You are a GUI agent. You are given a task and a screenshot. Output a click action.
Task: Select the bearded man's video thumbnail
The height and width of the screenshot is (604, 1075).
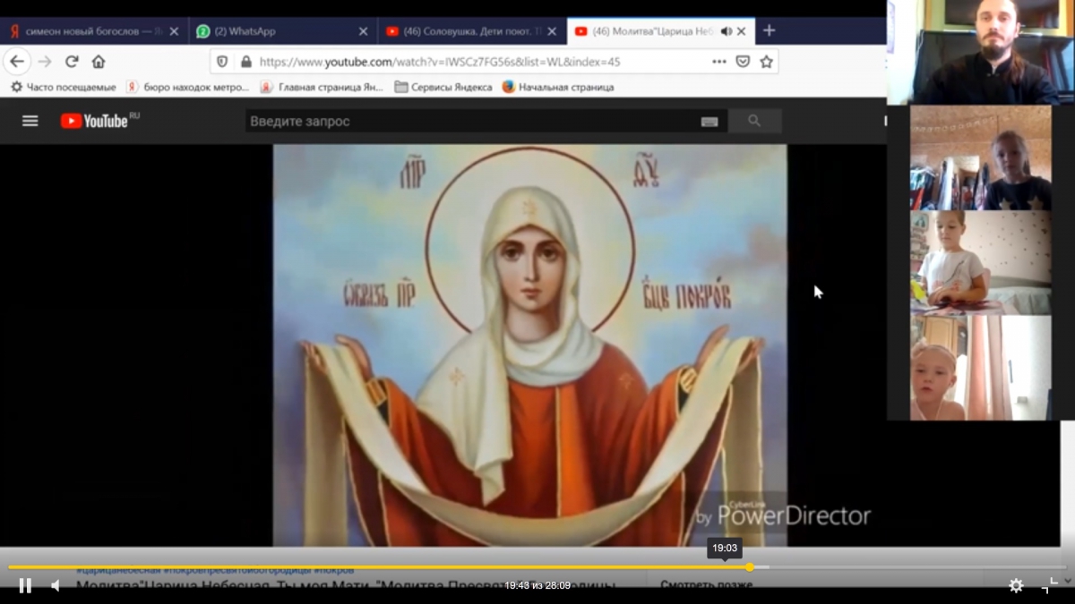click(981, 52)
